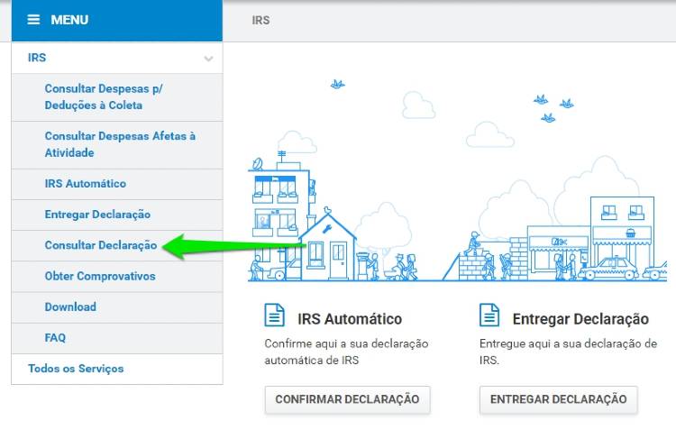676x430 pixels.
Task: Open the MENU header label
Action: [69, 20]
